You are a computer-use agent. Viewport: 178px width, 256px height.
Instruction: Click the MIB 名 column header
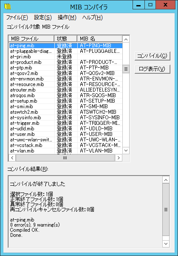click(x=100, y=39)
